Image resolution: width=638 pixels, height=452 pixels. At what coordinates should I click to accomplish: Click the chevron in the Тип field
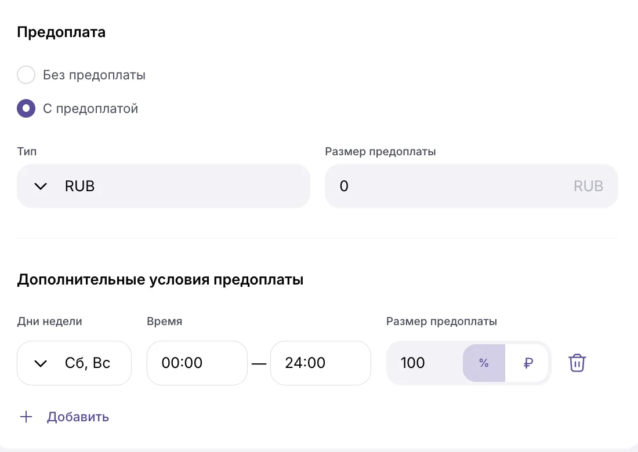[x=41, y=187]
